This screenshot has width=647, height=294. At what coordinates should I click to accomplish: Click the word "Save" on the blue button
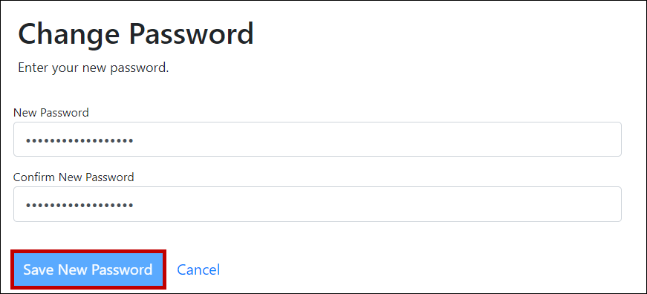click(39, 269)
